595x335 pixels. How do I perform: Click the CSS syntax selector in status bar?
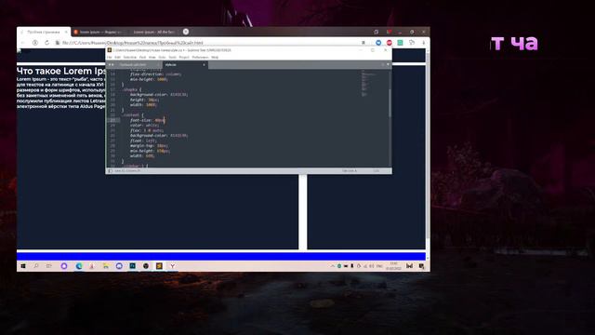376,171
